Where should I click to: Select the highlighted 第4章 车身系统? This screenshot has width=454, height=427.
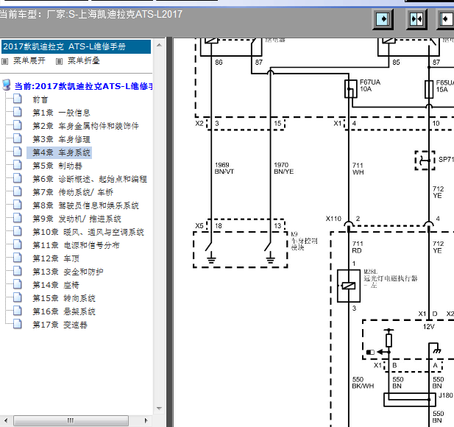tap(60, 152)
